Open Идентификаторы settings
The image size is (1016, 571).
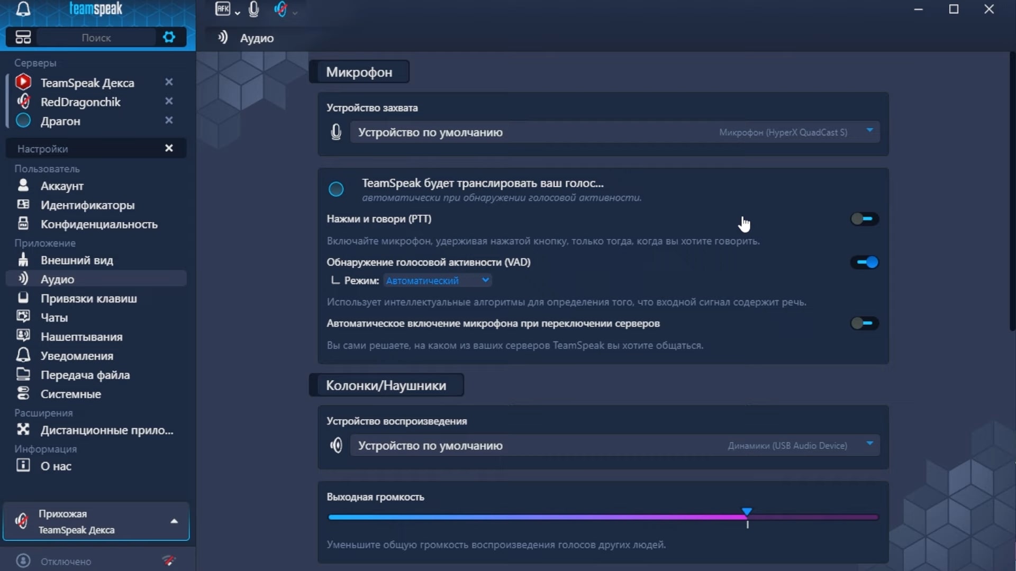96,205
